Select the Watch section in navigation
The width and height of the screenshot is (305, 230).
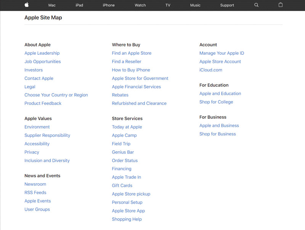coord(140,5)
